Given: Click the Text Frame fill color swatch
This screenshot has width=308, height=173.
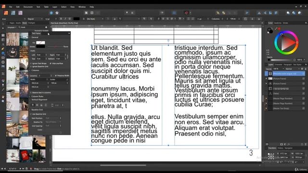Looking at the screenshot, I should (x=40, y=43).
